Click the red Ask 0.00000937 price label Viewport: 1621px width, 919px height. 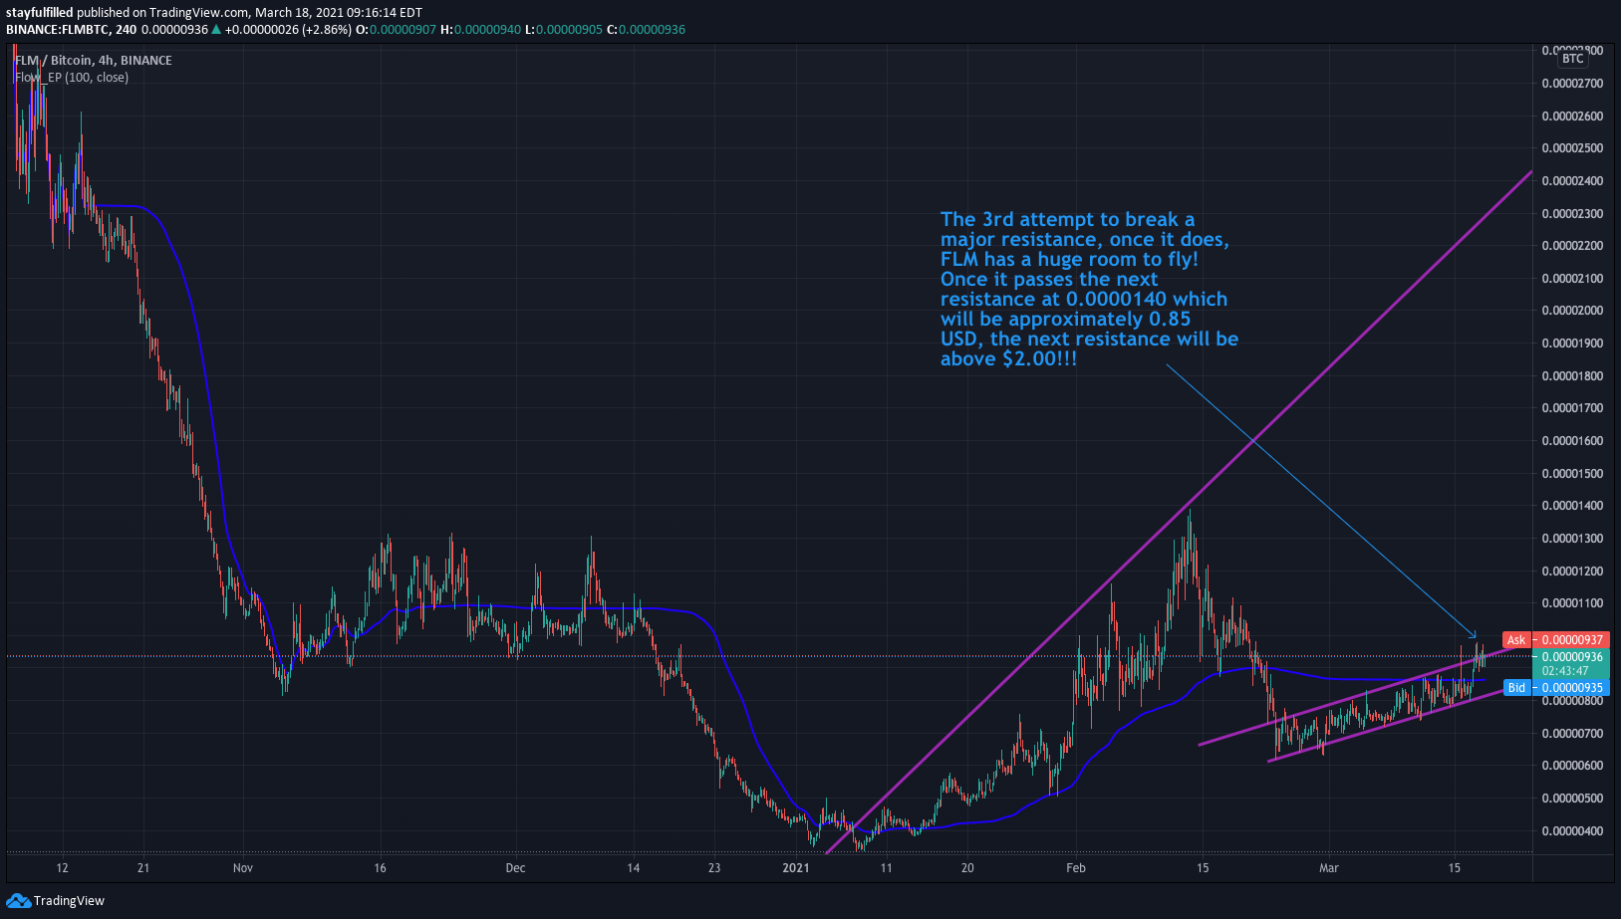[x=1556, y=640]
